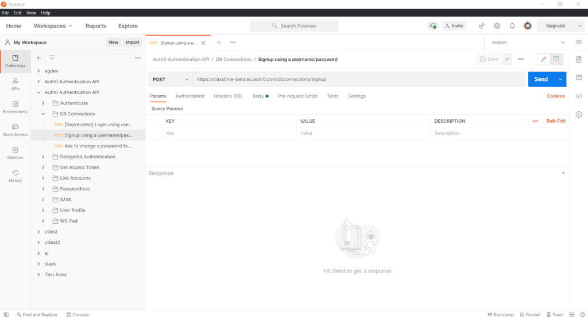
Task: Click the environment quick look eye icon
Action: (x=579, y=42)
